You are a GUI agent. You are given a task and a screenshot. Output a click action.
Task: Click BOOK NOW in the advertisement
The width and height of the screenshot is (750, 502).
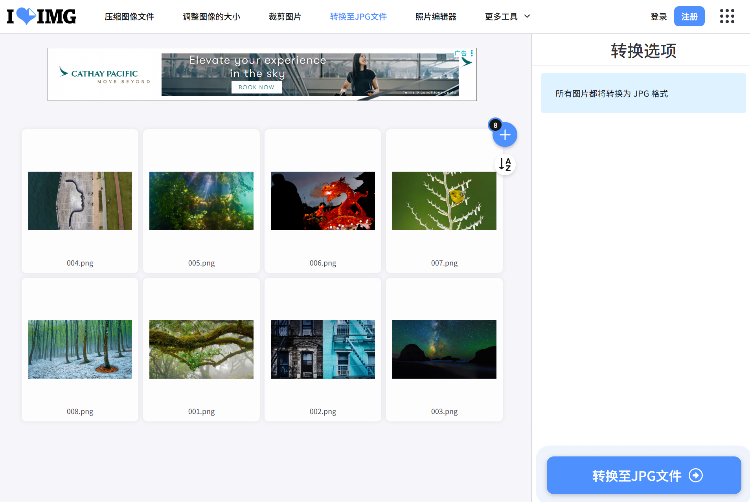tap(256, 87)
